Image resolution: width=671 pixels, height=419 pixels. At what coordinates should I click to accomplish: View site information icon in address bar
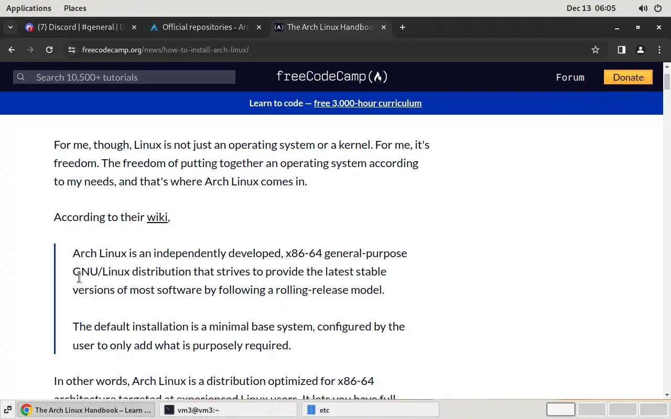[72, 50]
